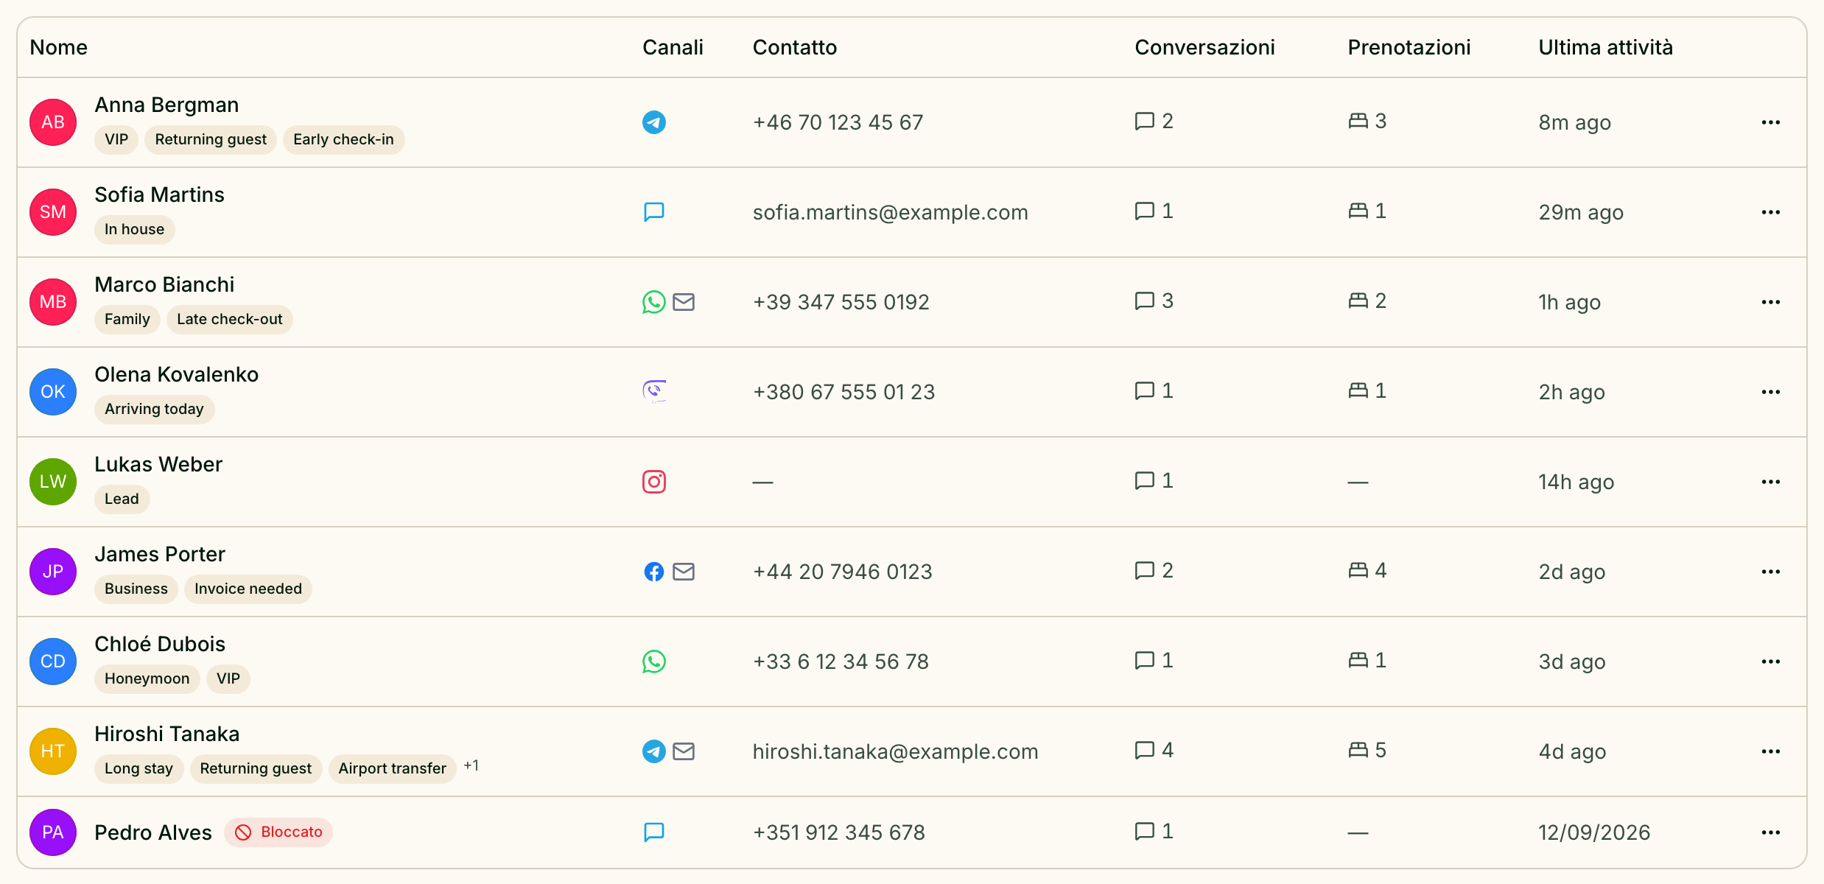The height and width of the screenshot is (884, 1824).
Task: Click James Porter's Invoice needed tag
Action: [x=248, y=589]
